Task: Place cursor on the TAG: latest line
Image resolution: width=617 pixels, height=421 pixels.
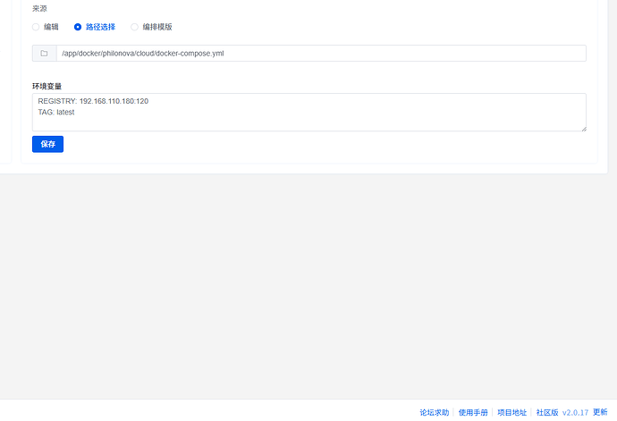Action: [56, 113]
